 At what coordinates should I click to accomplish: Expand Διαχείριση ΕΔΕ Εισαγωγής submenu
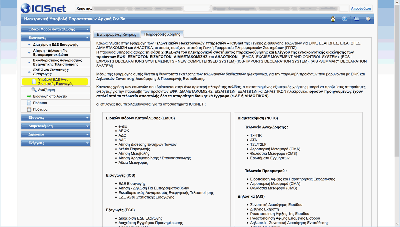(56, 44)
